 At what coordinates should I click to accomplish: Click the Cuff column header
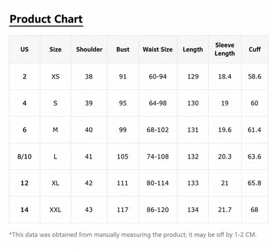(x=255, y=50)
